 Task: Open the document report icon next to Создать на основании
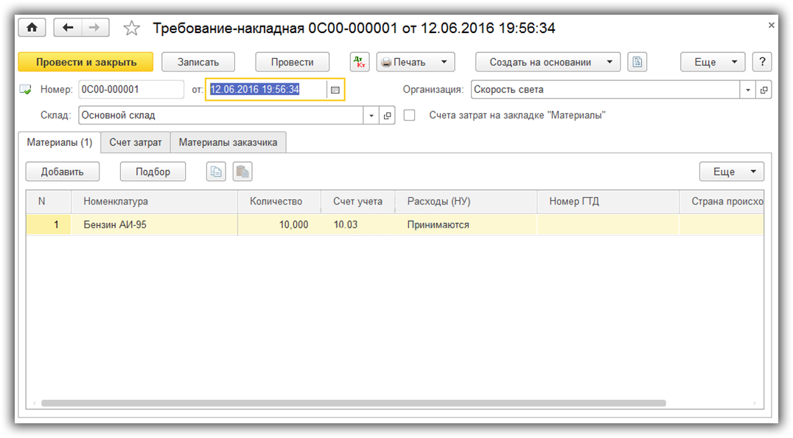click(637, 62)
